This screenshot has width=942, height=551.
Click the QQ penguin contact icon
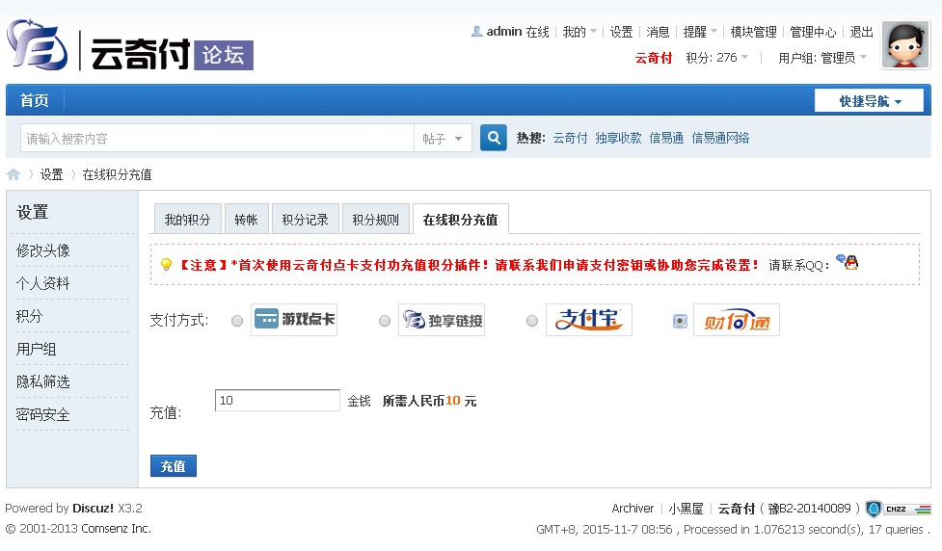pos(848,262)
